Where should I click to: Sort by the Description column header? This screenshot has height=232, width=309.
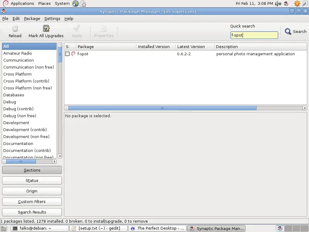click(260, 47)
